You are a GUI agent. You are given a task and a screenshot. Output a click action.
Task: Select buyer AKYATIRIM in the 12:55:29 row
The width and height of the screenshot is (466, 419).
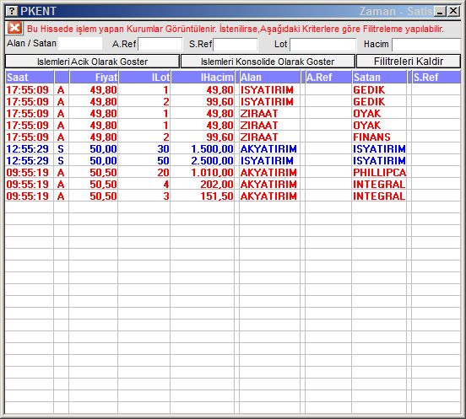pos(268,148)
